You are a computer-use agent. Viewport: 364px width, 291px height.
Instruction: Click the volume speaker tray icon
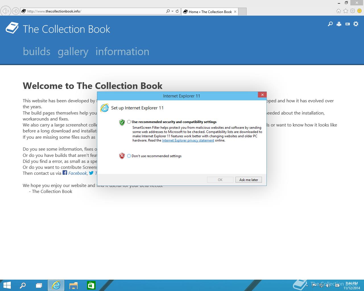click(328, 286)
